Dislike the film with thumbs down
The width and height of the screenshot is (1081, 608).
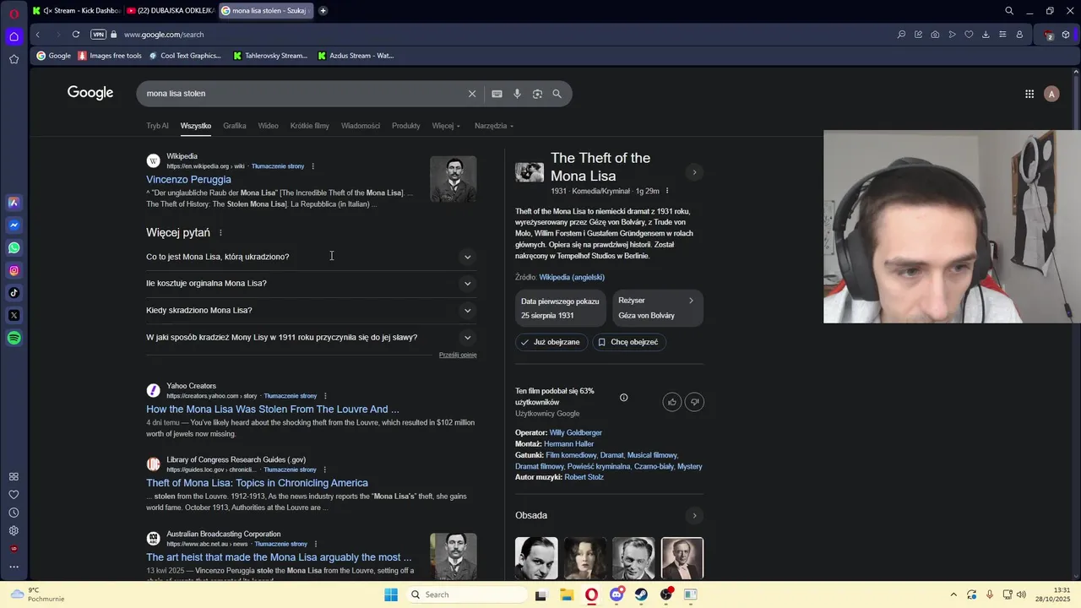694,402
